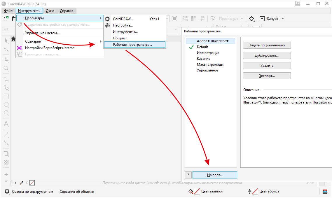The image size is (332, 198).
Task: Click the snap off toolbar icon
Action: pyautogui.click(x=213, y=19)
